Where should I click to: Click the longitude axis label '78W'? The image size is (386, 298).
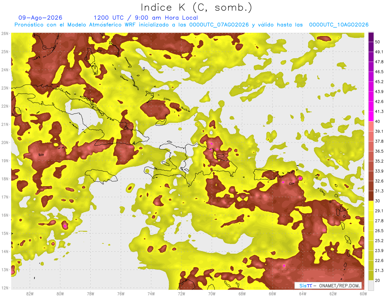point(90,293)
